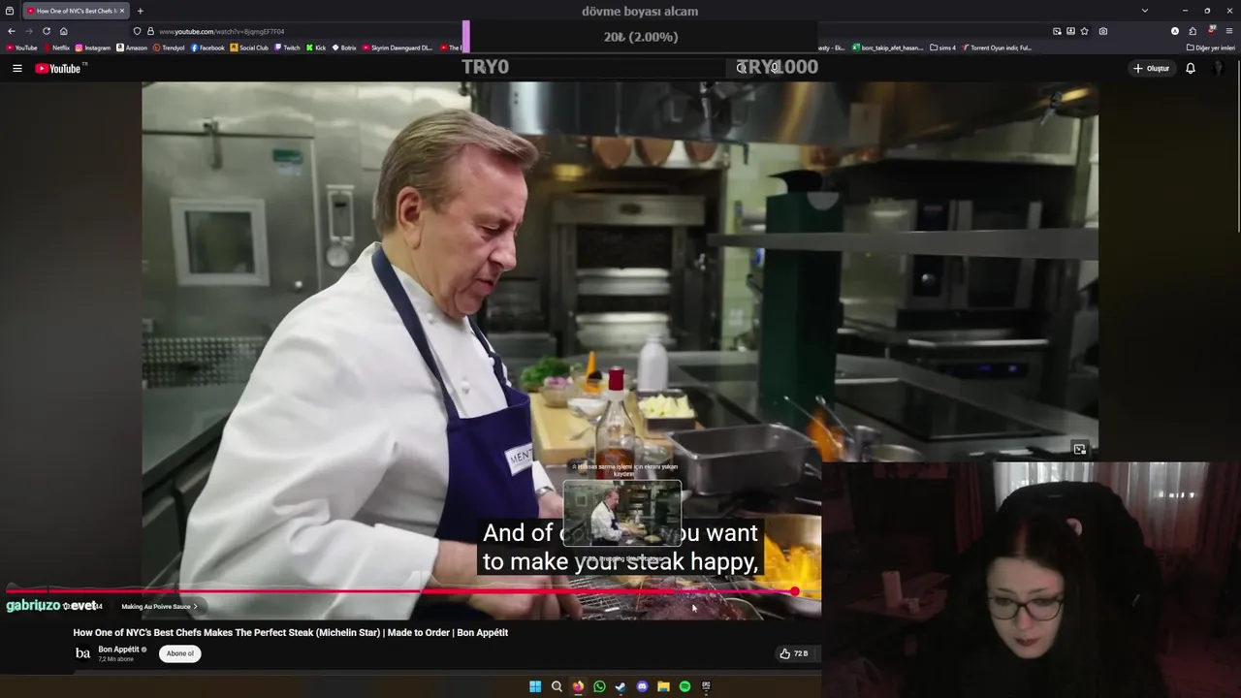Open Discord from the taskbar
Viewport: 1241px width, 698px height.
coord(642,686)
